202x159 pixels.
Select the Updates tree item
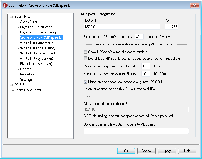tap(26, 69)
